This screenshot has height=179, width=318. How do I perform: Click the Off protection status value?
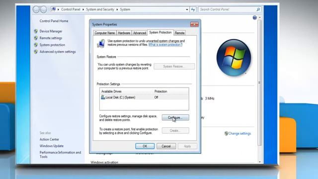tap(156, 97)
